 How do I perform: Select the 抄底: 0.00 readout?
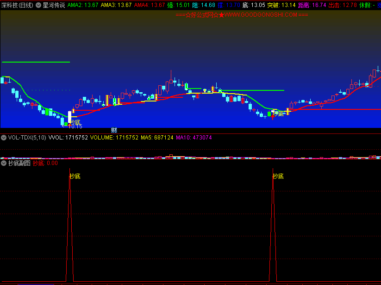45,163
